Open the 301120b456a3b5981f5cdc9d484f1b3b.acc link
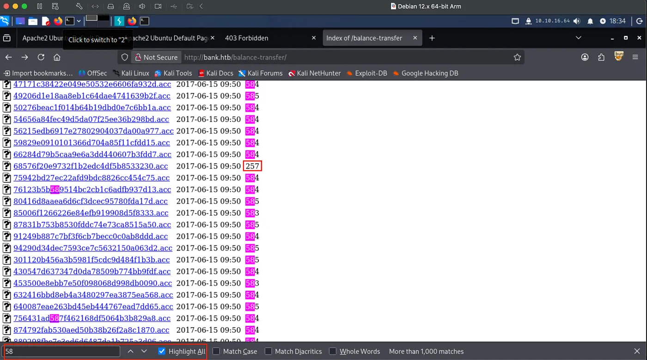Screen dimensions: 647x360 92,260
